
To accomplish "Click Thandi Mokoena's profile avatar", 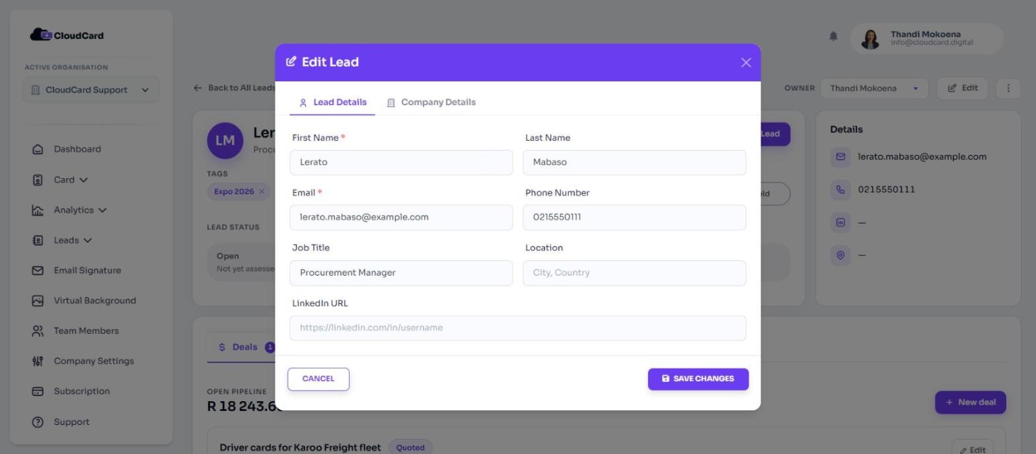I will click(x=870, y=39).
